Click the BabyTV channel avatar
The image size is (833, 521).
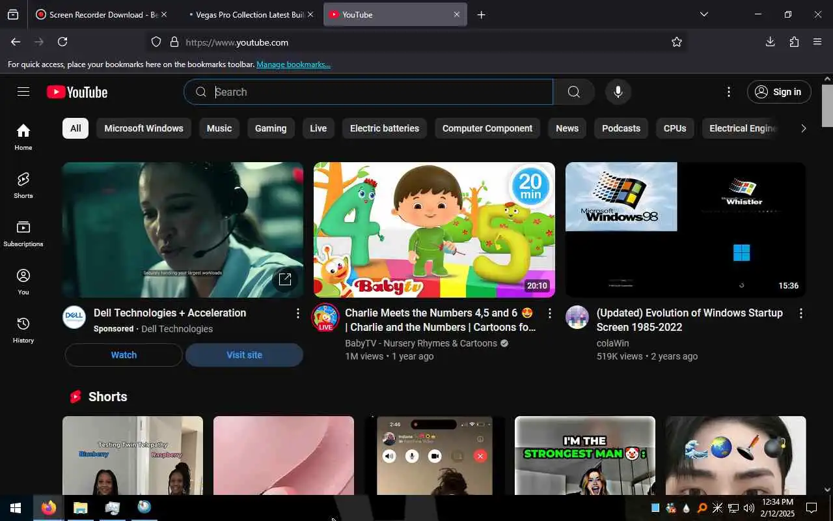click(x=325, y=317)
